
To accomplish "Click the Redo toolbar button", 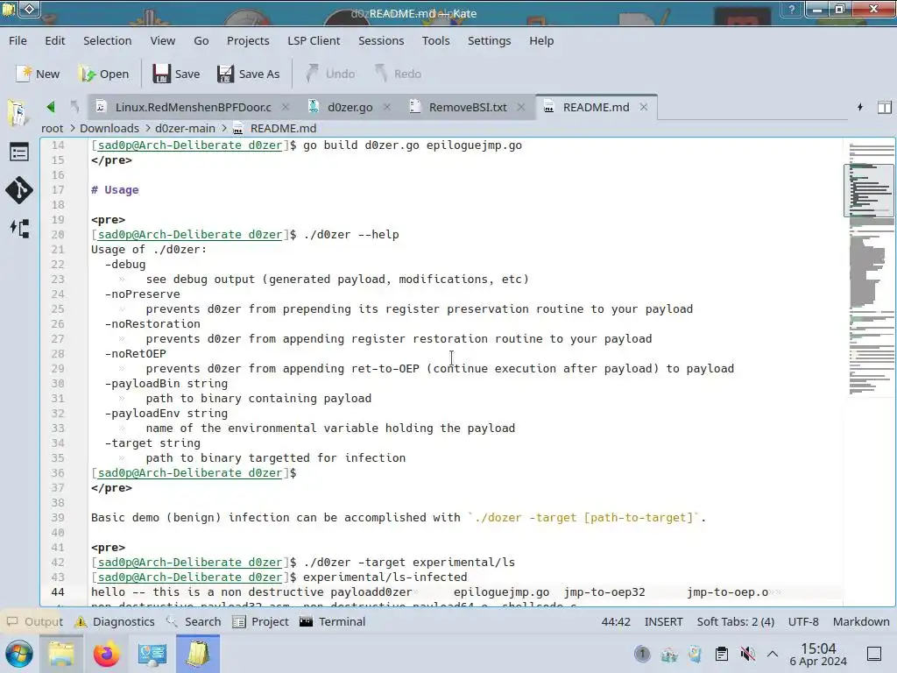I will tap(398, 74).
